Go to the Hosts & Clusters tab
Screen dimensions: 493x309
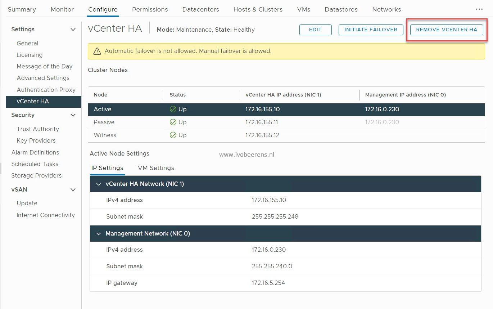(258, 9)
